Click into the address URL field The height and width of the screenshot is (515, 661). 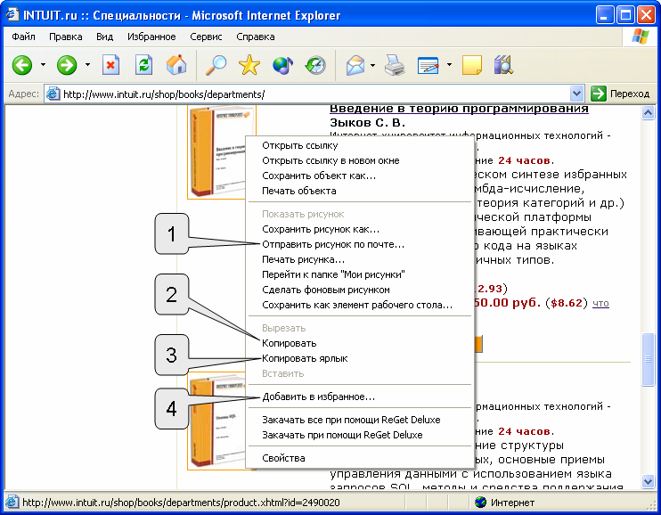[x=315, y=94]
